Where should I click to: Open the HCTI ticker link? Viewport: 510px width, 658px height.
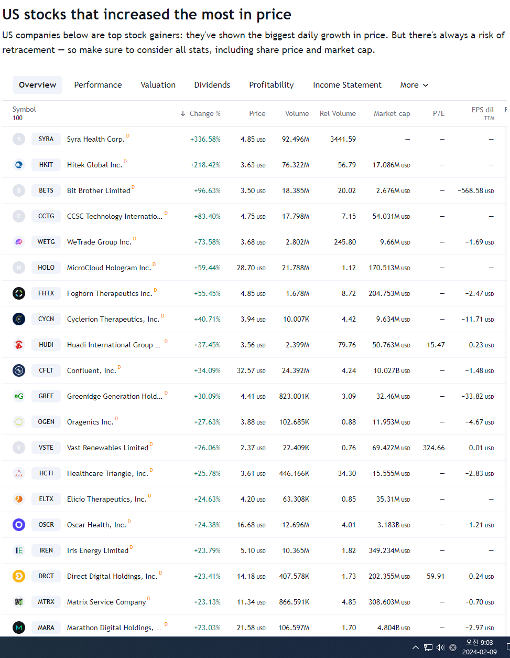46,473
